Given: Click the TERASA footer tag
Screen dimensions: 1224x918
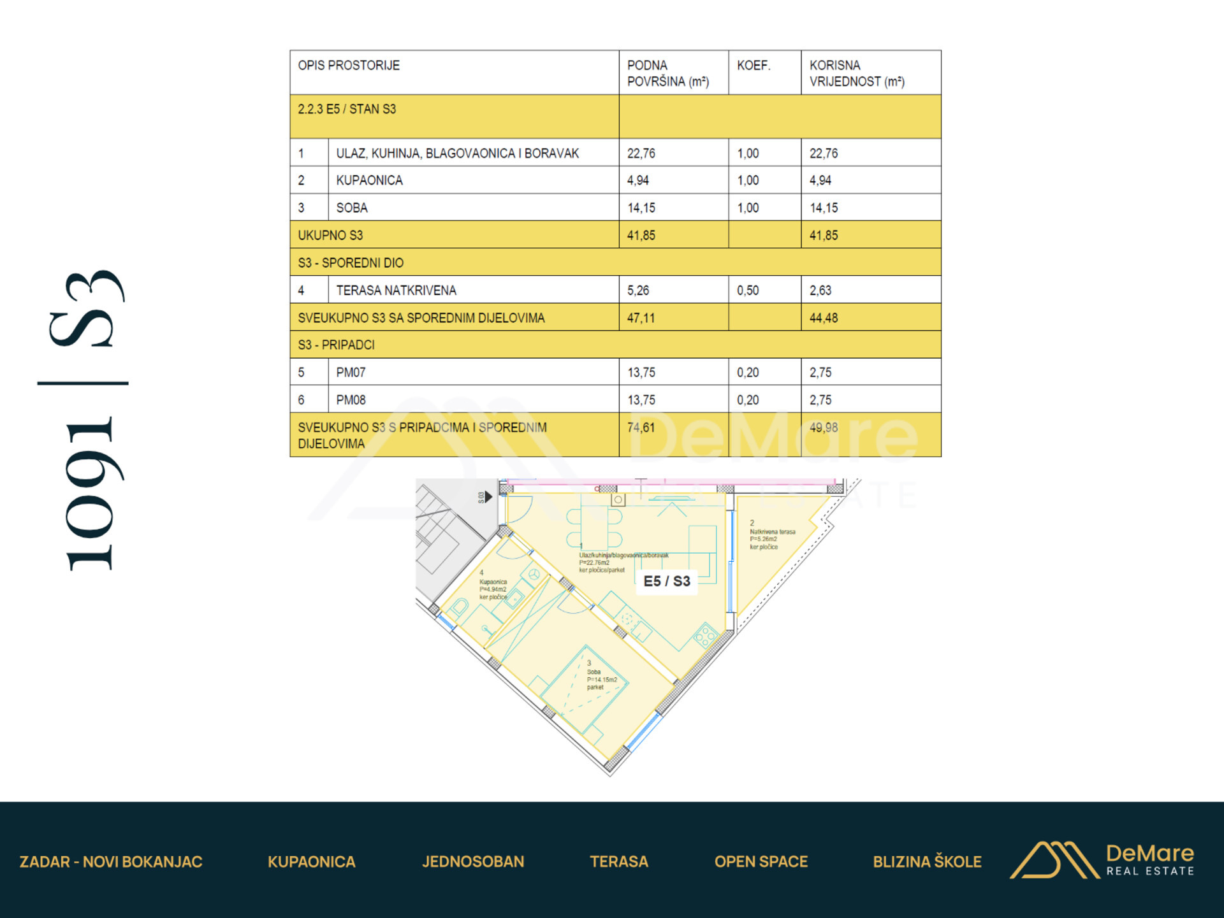Looking at the screenshot, I should click(x=619, y=862).
